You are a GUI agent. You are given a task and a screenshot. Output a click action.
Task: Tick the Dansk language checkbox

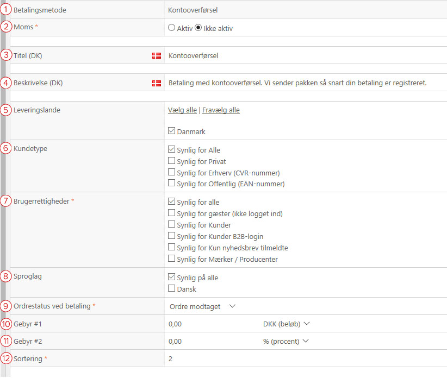tap(171, 288)
